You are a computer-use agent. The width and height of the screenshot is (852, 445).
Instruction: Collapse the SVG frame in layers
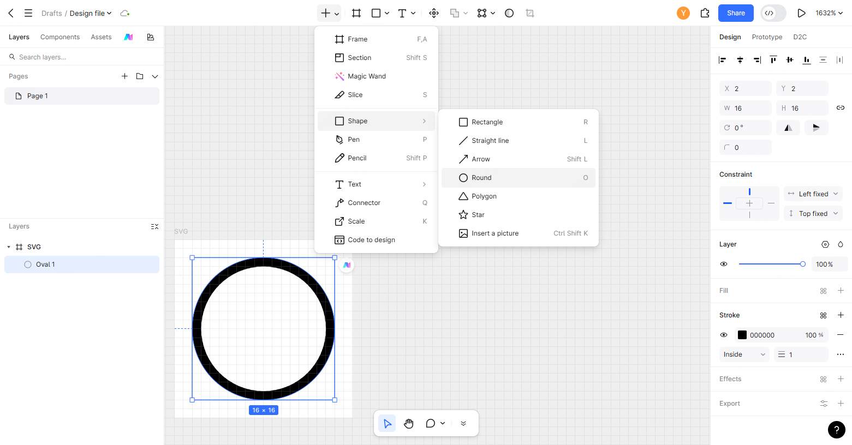9,247
